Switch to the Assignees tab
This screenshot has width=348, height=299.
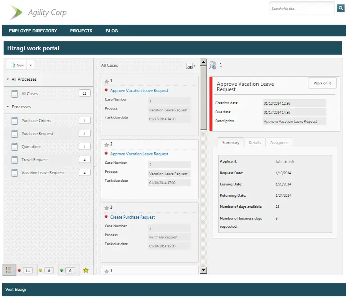pos(279,142)
